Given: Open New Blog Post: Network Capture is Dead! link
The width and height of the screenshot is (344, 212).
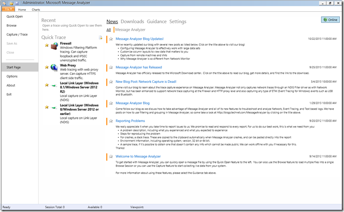Looking at the screenshot, I should [146, 82].
